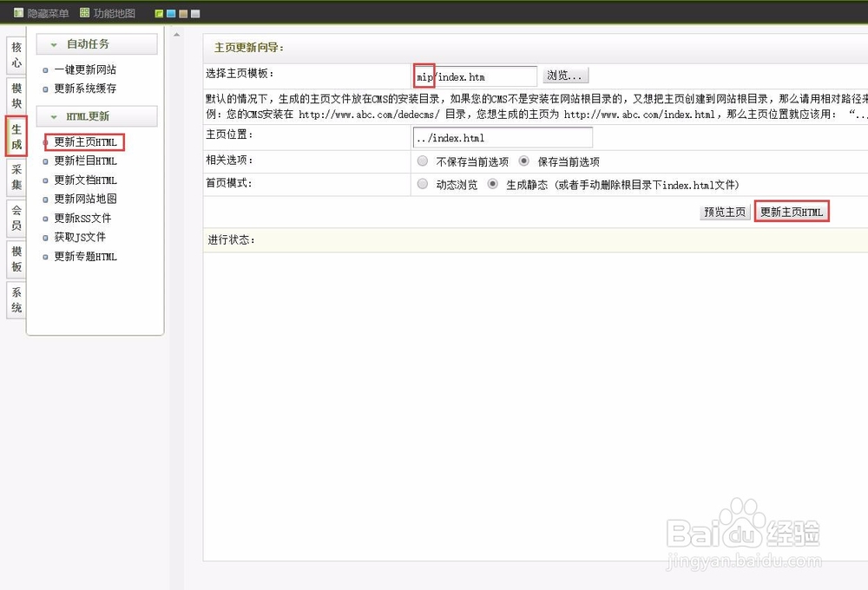This screenshot has height=590, width=868.
Task: Pick the green theme color swatch
Action: click(x=159, y=14)
